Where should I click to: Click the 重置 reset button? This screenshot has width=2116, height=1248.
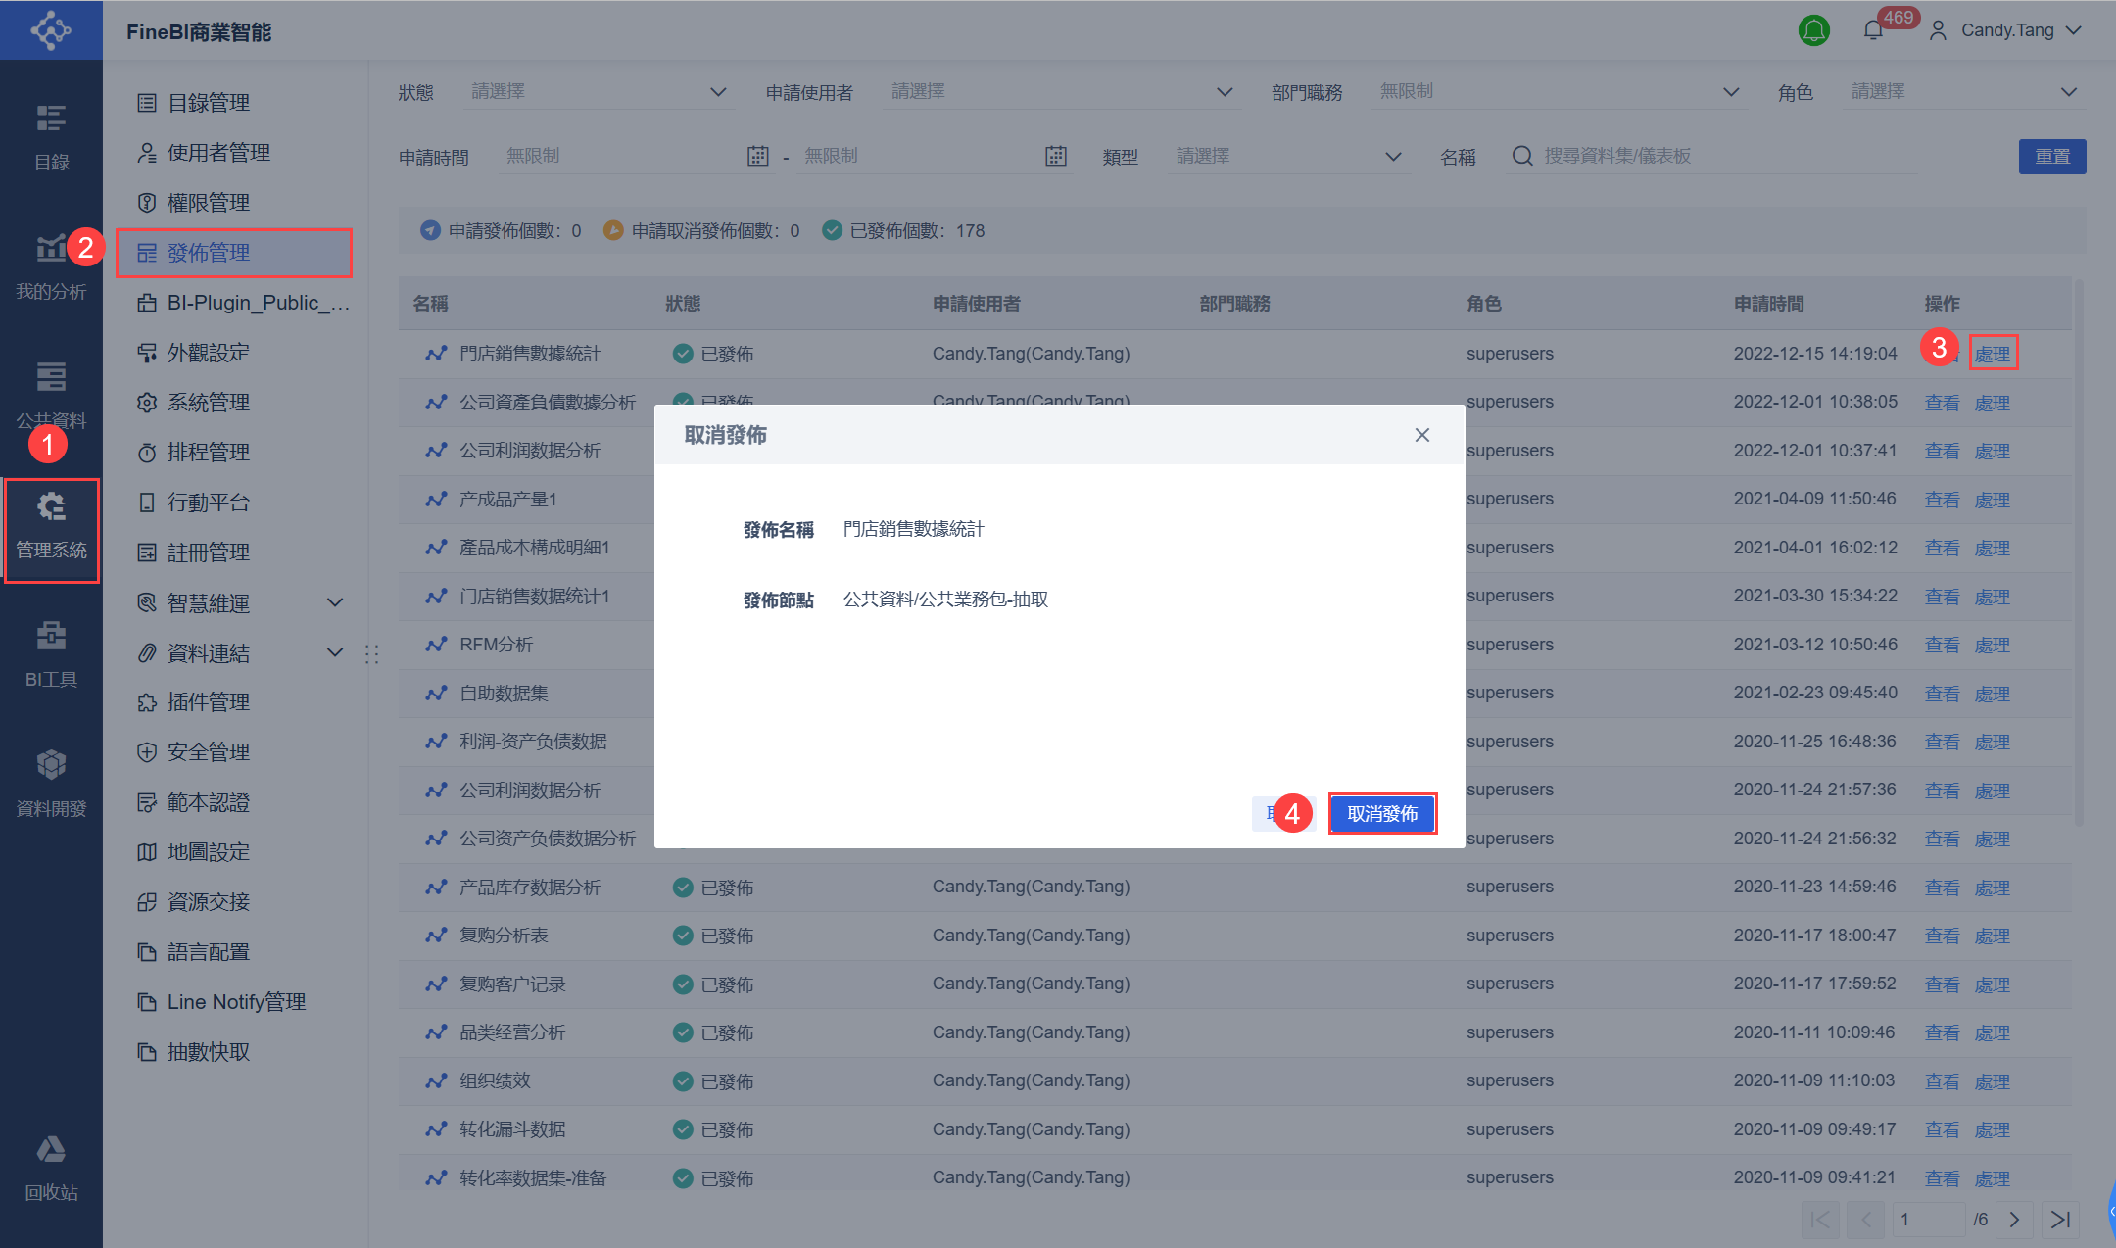click(2051, 157)
